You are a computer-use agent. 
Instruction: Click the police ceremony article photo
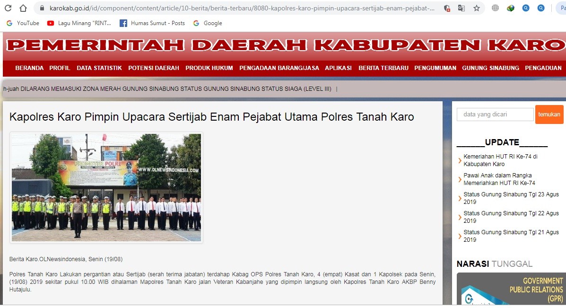coord(106,187)
